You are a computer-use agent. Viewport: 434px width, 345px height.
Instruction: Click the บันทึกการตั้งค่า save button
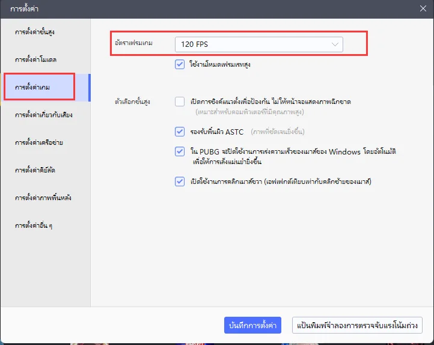pos(252,325)
